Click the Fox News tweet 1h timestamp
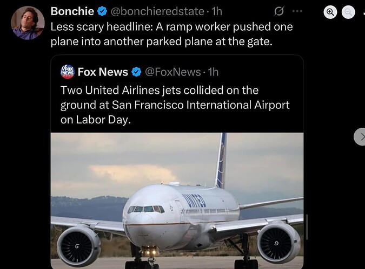Viewport: 365px width, 269px height. pyautogui.click(x=213, y=72)
